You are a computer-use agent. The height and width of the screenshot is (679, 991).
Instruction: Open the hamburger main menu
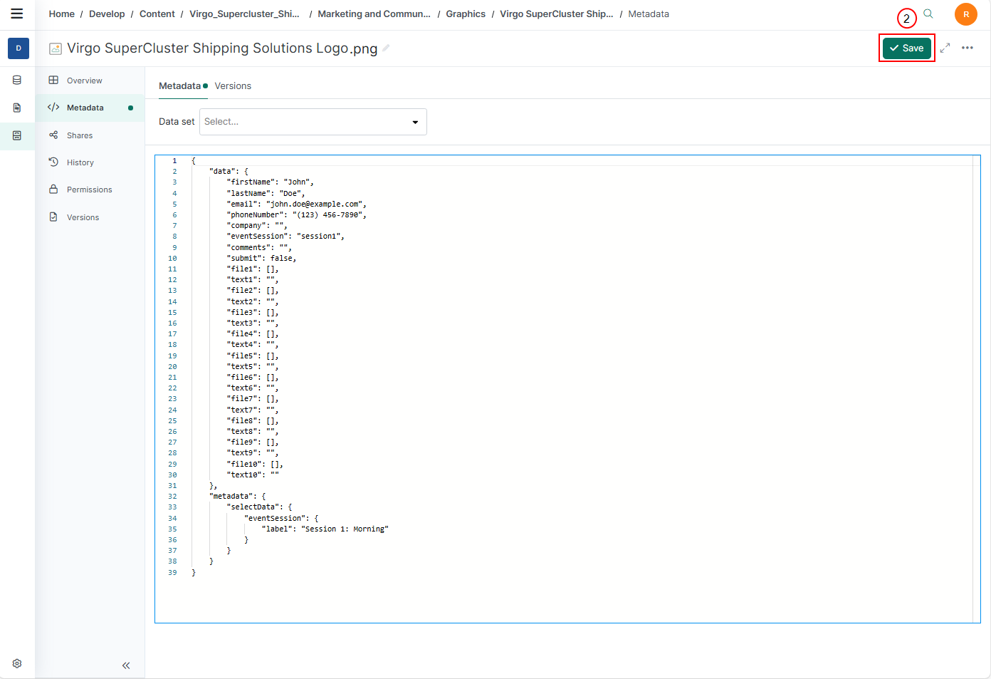tap(17, 14)
